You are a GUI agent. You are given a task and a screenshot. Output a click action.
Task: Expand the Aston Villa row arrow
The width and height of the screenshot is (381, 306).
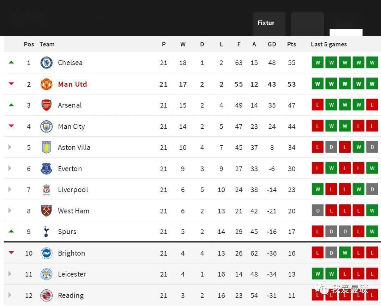[x=10, y=147]
